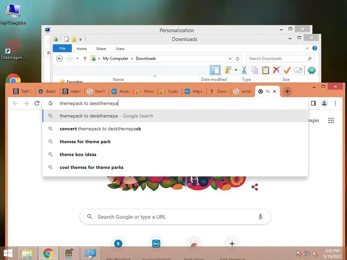Click the orange checkmark icon in Downloads toolbar
The width and height of the screenshot is (347, 260).
coord(287,70)
